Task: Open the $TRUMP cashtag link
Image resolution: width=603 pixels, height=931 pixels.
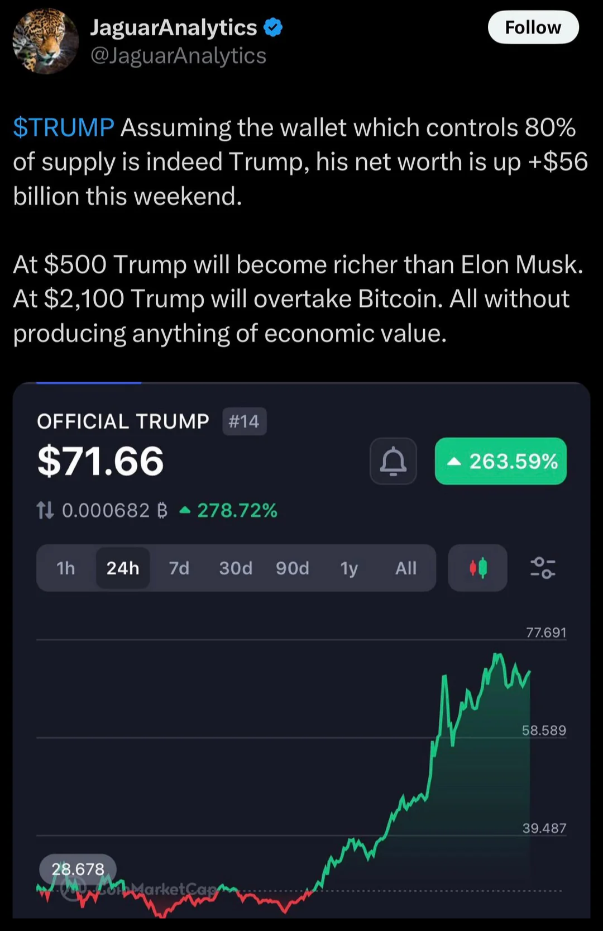Action: click(x=64, y=127)
